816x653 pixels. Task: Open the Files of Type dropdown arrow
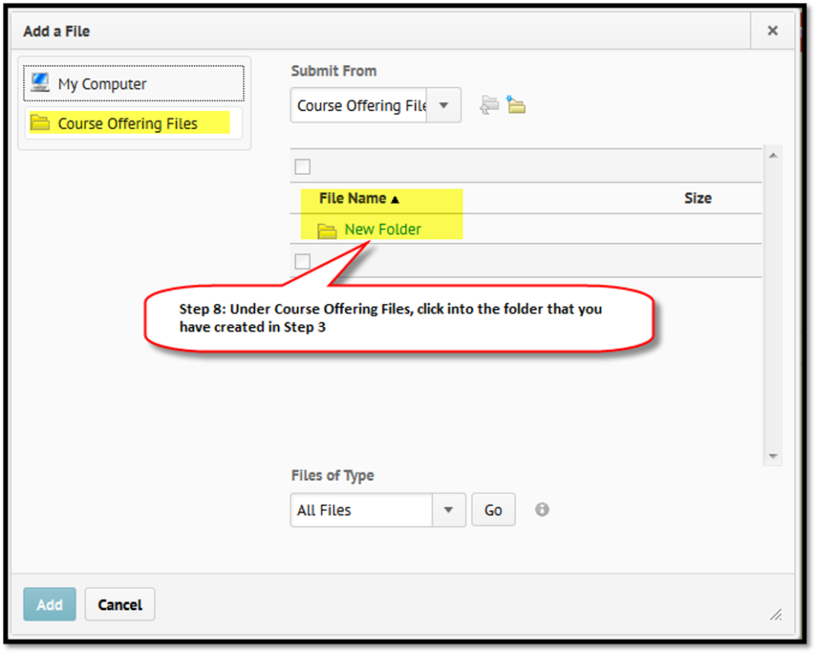click(449, 509)
